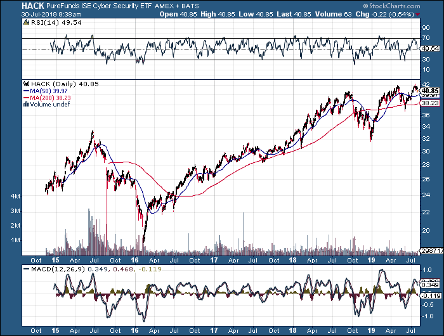Click the 36 label on price axis
This screenshot has width=444, height=336.
click(x=426, y=115)
